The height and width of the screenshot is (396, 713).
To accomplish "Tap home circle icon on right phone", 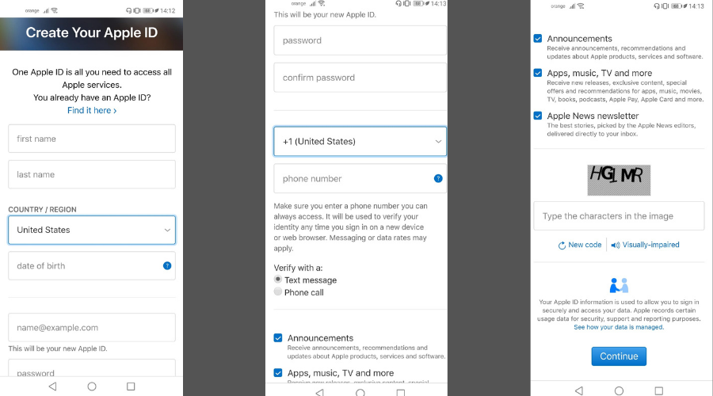I will [x=619, y=390].
